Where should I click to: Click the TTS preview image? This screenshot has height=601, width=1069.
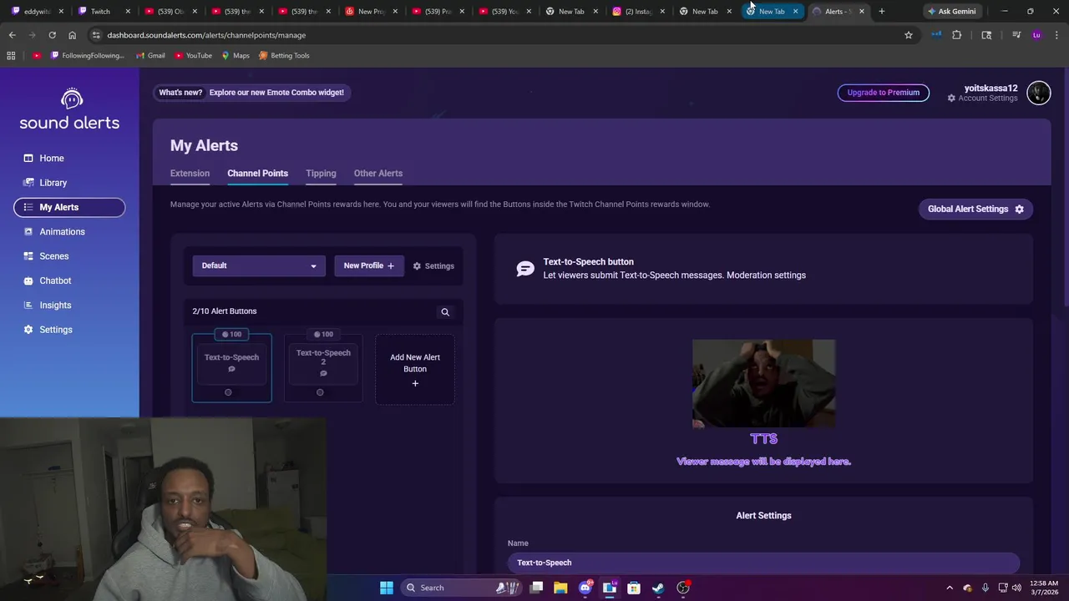pos(763,383)
